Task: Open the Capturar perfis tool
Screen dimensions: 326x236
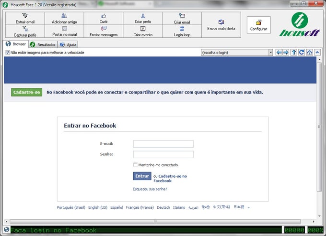Action: click(x=25, y=31)
